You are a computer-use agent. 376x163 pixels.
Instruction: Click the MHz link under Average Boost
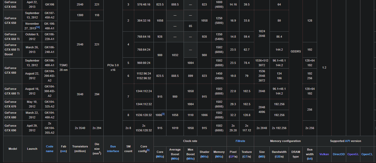click(175, 159)
